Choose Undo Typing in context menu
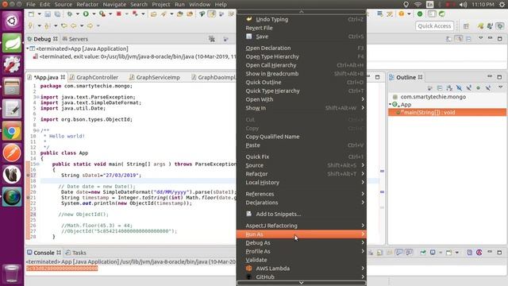Image resolution: width=508 pixels, height=286 pixels. [302, 19]
